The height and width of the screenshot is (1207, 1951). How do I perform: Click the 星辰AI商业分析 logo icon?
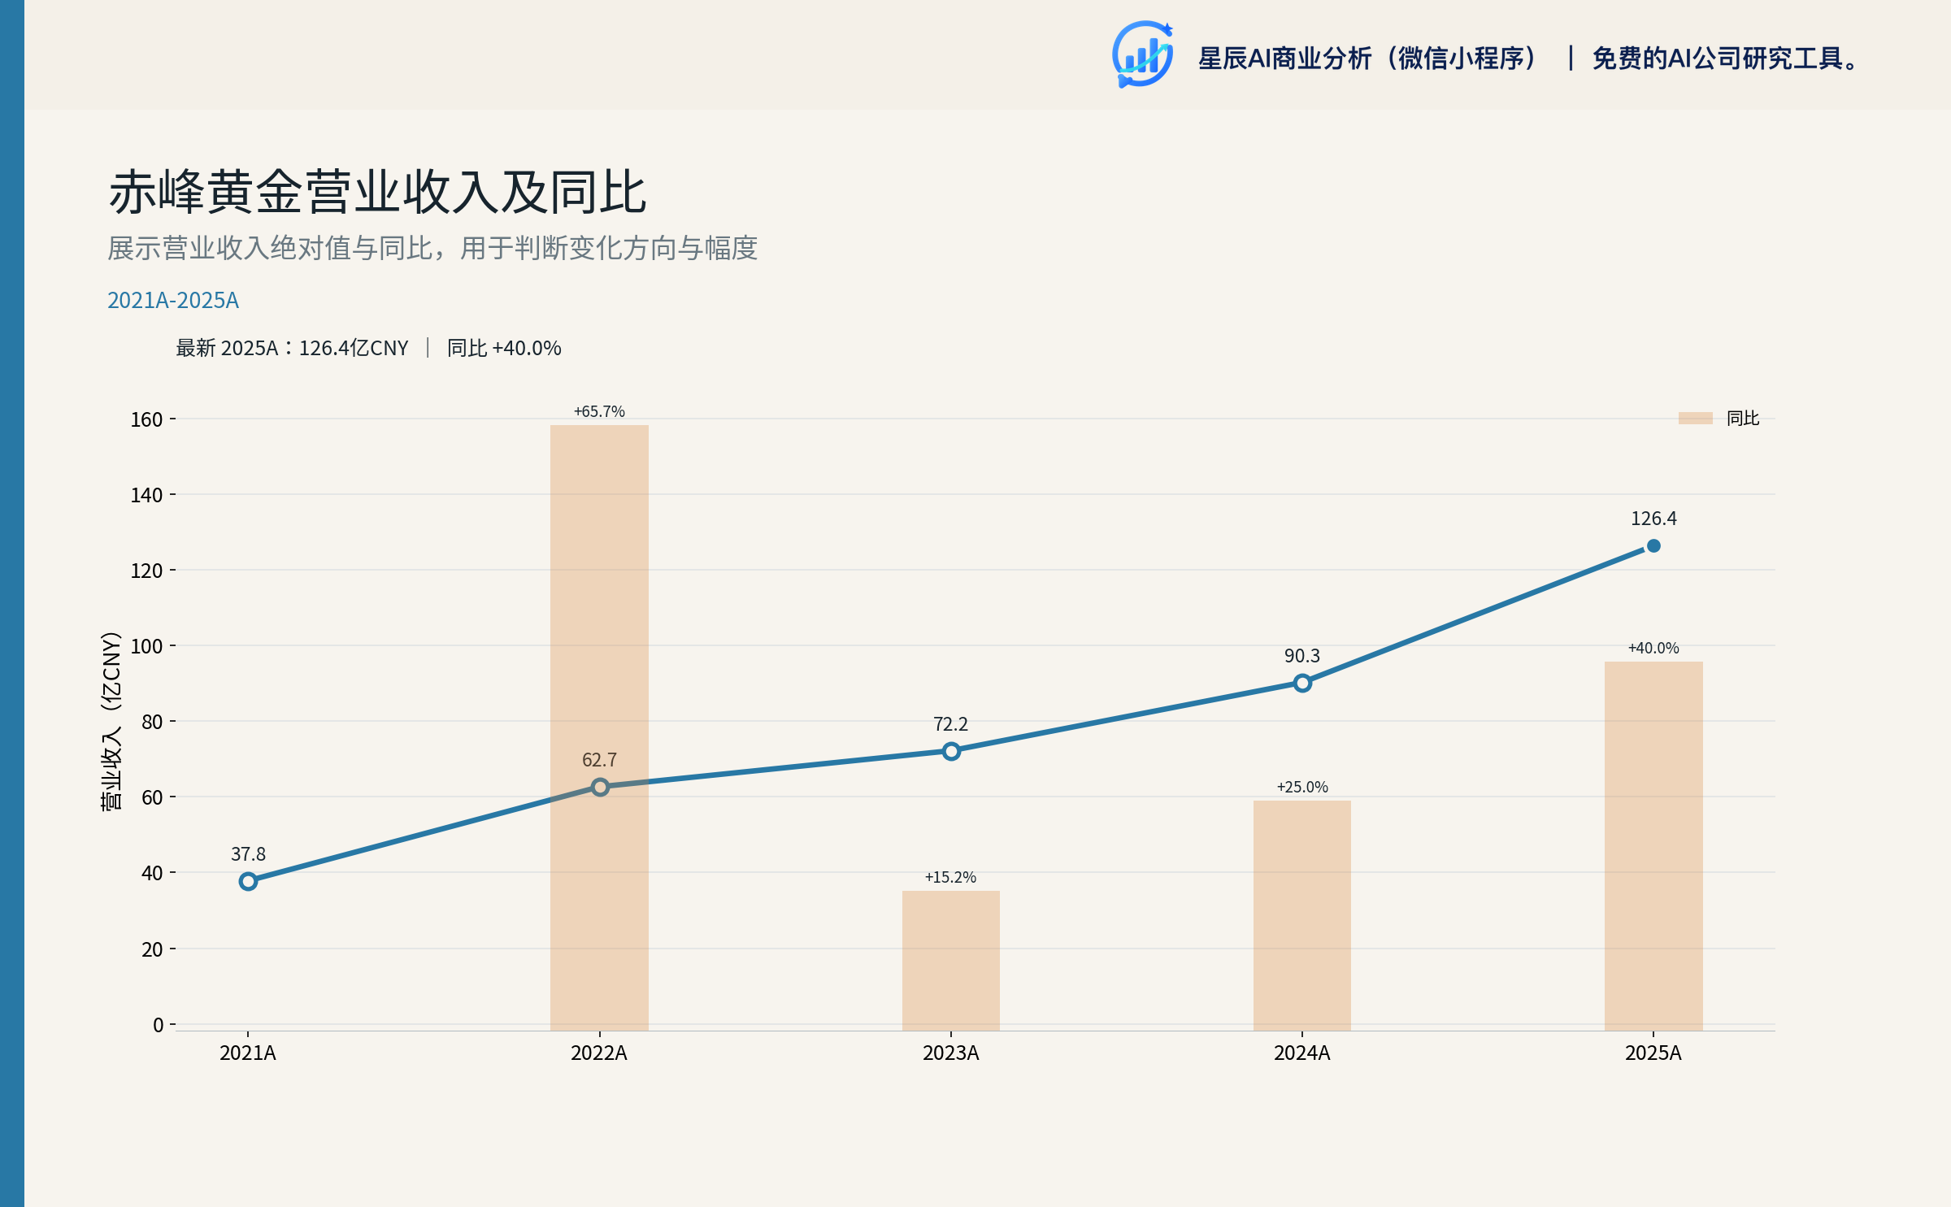[1142, 54]
